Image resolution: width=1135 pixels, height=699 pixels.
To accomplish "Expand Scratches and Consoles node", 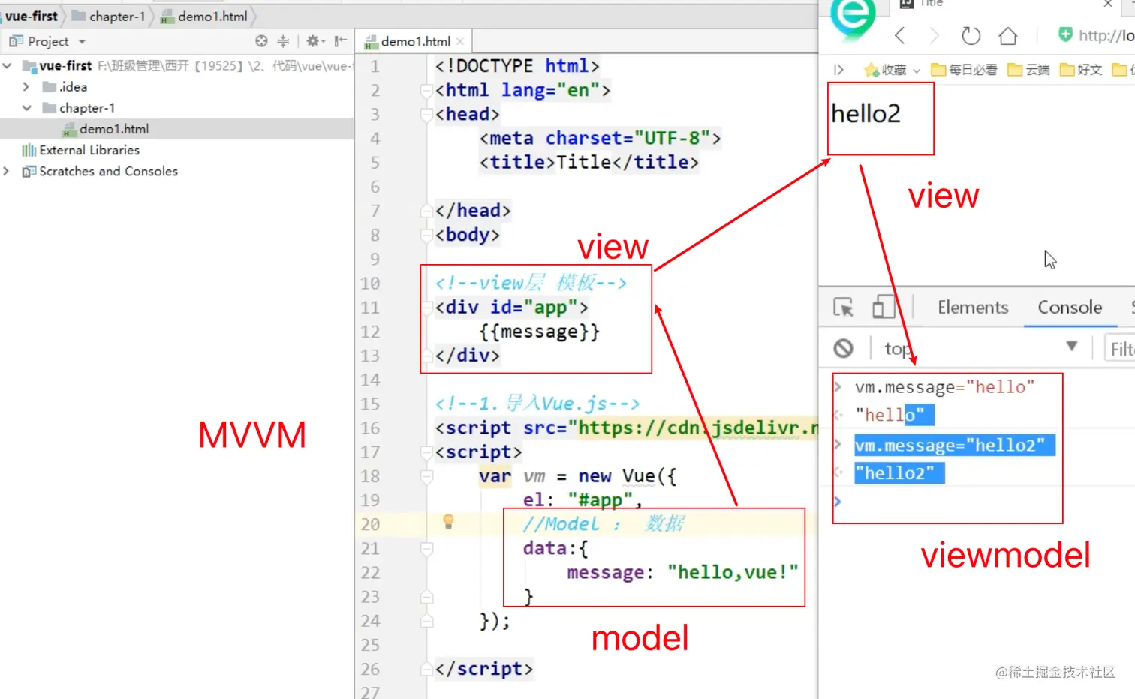I will click(x=6, y=171).
